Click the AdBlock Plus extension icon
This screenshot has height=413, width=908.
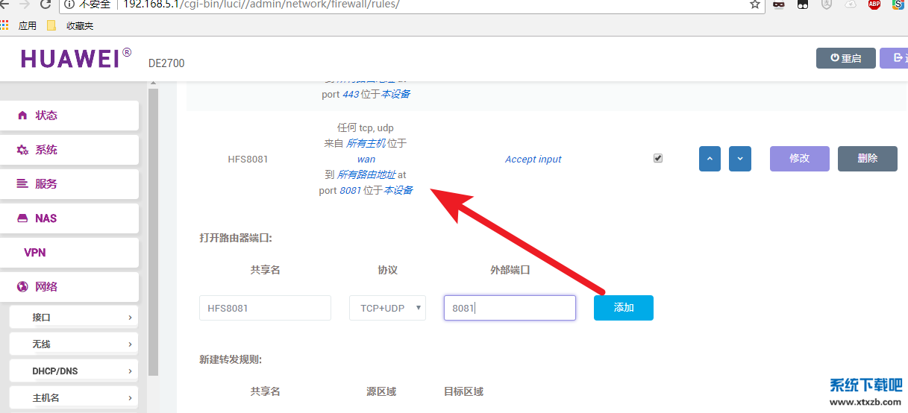[874, 4]
